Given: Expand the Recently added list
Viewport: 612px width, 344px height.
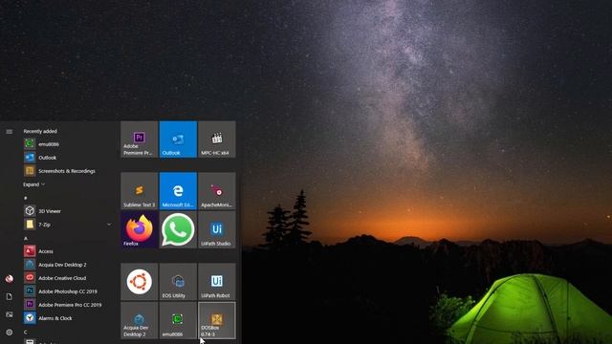Looking at the screenshot, I should (x=33, y=184).
